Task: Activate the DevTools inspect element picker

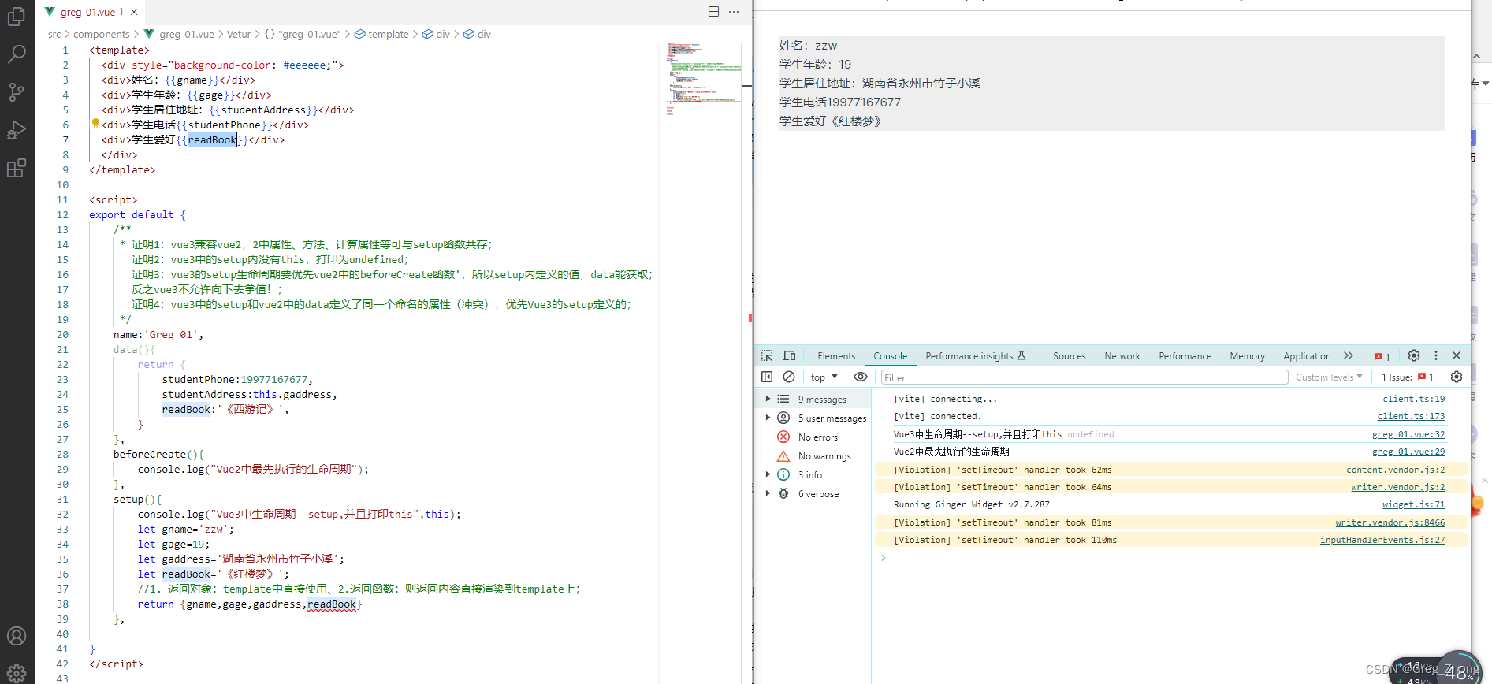Action: 767,355
